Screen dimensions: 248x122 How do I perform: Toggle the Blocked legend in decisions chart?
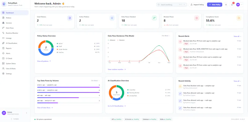click(121, 40)
